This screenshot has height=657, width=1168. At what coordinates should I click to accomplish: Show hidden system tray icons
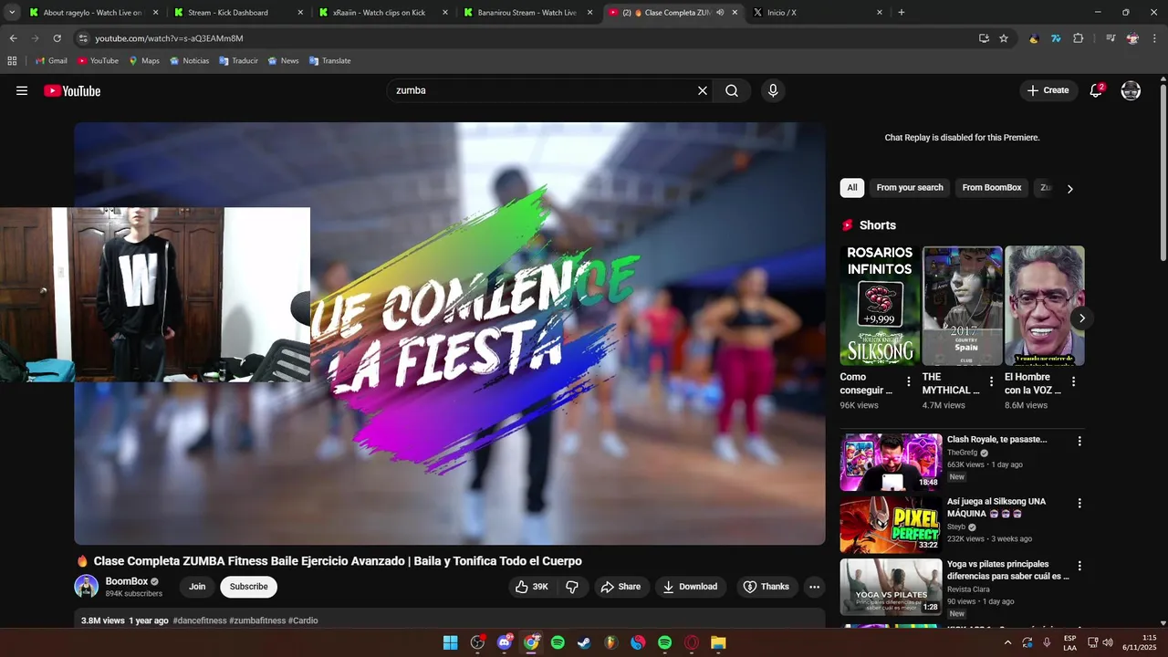click(x=1007, y=642)
